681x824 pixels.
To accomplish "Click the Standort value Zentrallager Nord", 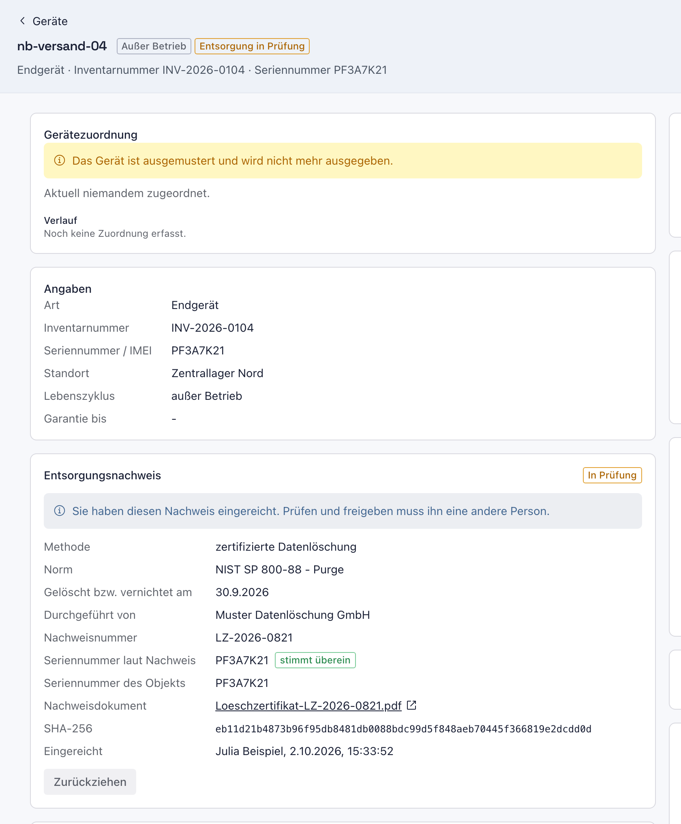I will [217, 373].
